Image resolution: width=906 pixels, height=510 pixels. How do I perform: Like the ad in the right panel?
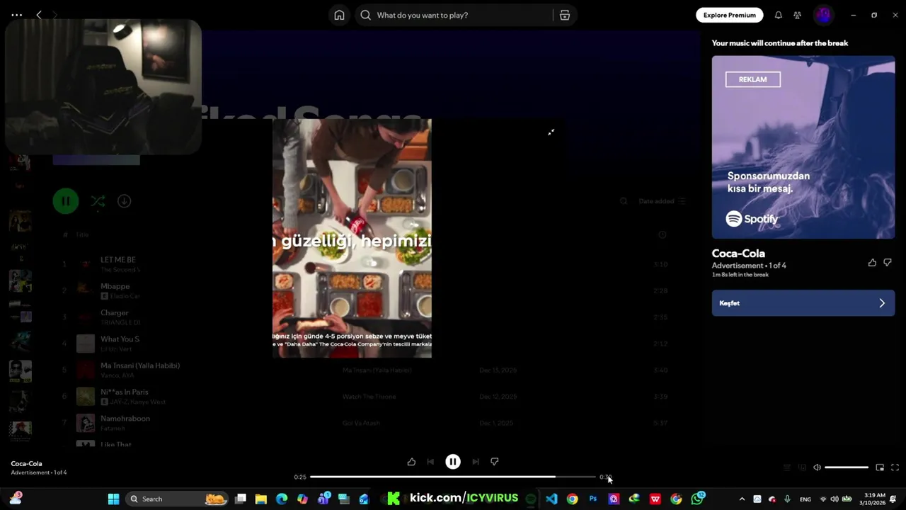[x=872, y=263]
